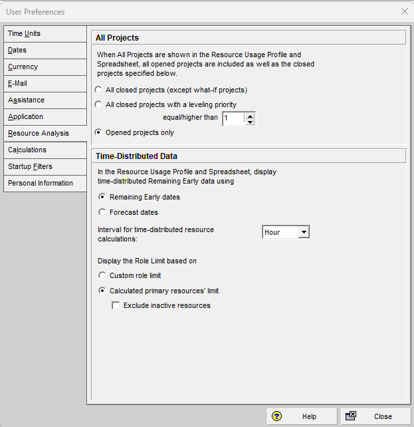Select the E-Mail tab

click(45, 84)
